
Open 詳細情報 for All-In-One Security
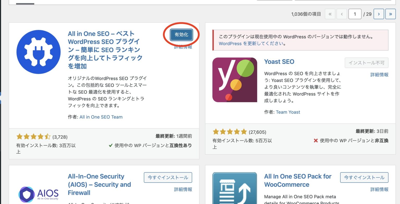(183, 189)
